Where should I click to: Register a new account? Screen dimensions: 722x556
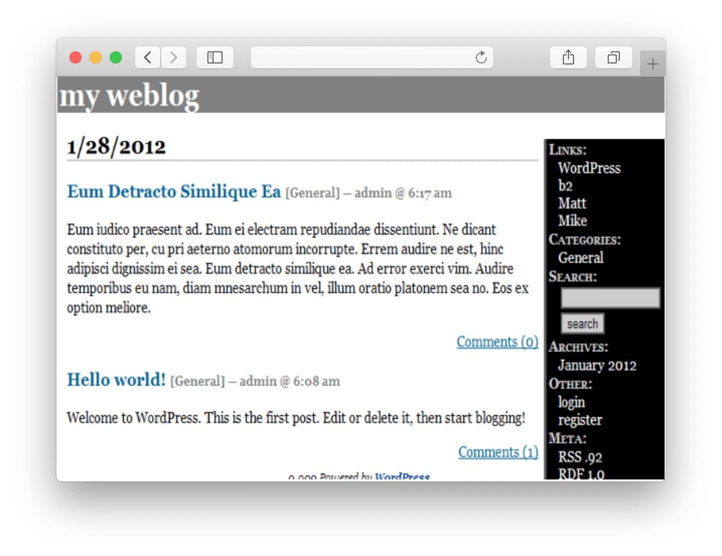[580, 420]
